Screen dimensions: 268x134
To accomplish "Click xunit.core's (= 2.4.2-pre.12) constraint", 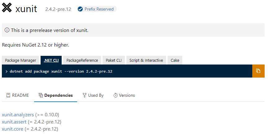I will pyautogui.click(x=41, y=129).
